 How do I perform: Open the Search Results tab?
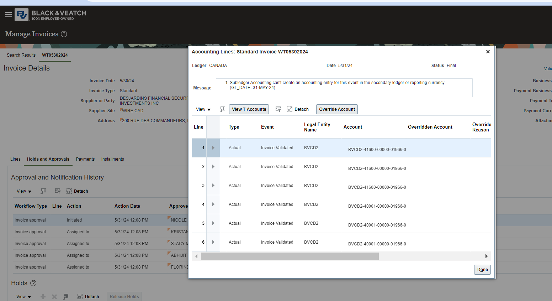21,55
